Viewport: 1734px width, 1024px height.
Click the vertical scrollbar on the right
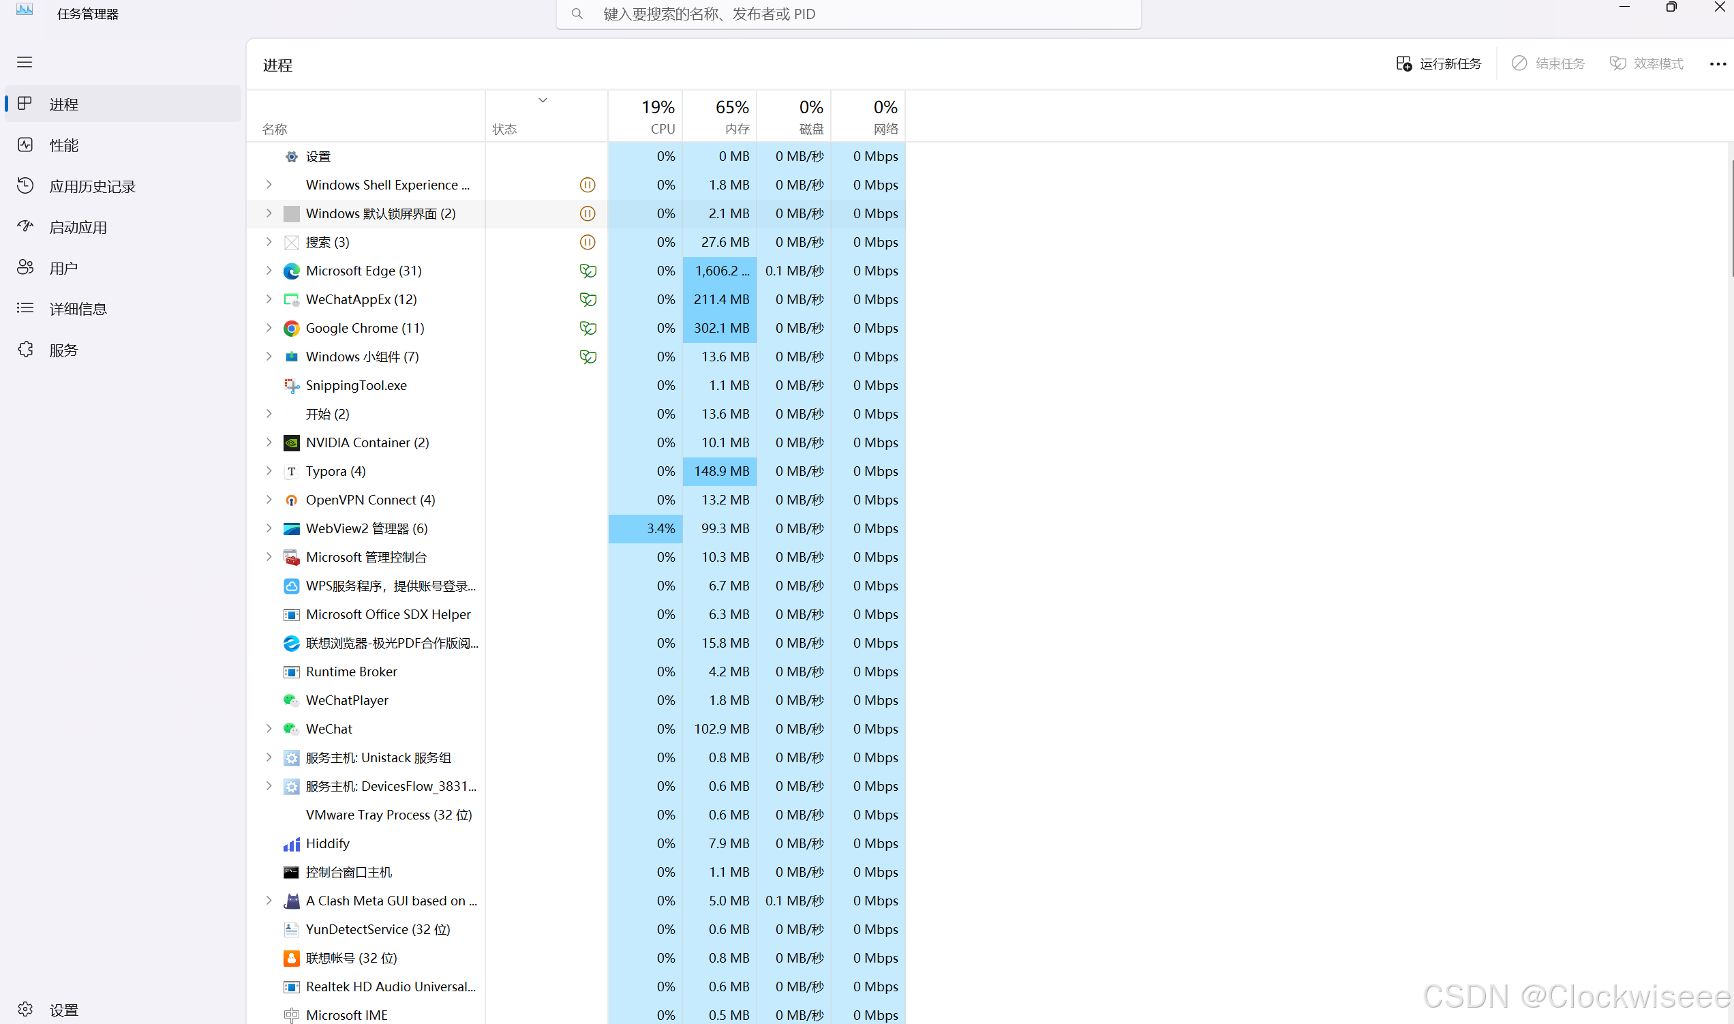[x=1731, y=218]
